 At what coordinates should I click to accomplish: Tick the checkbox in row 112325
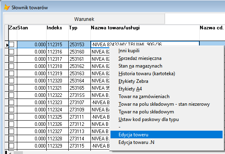12,117
